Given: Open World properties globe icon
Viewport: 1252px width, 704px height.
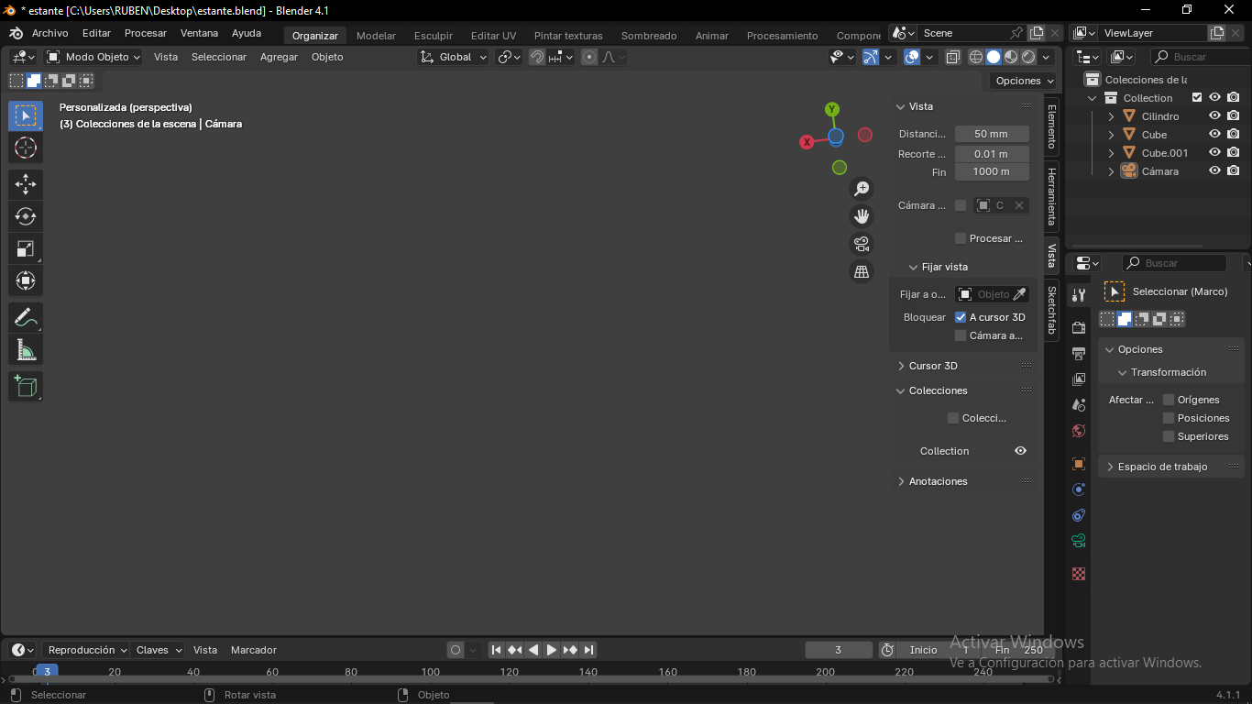Looking at the screenshot, I should coord(1079,431).
